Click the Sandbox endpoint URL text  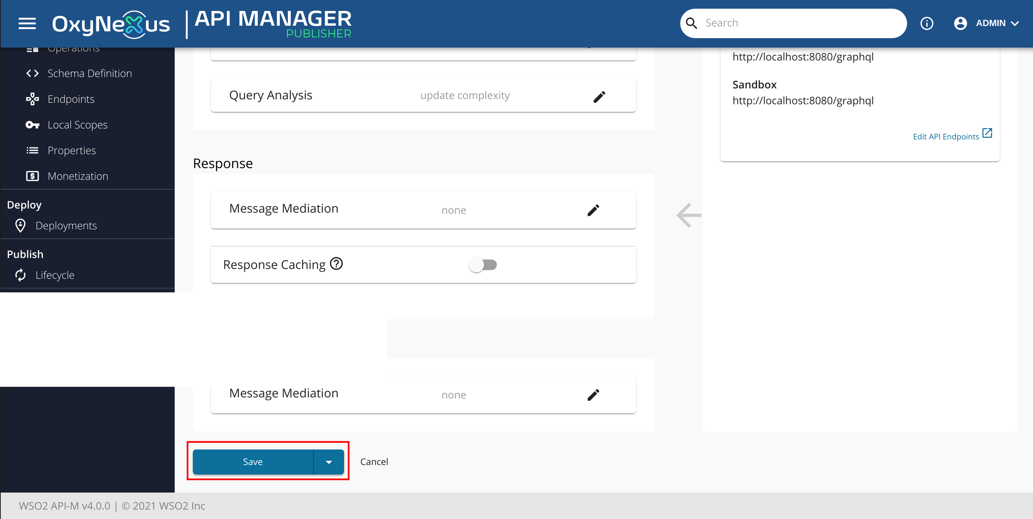pos(803,100)
